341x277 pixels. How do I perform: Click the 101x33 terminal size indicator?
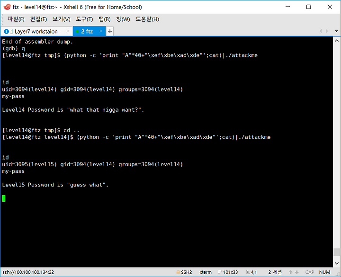[228, 272]
